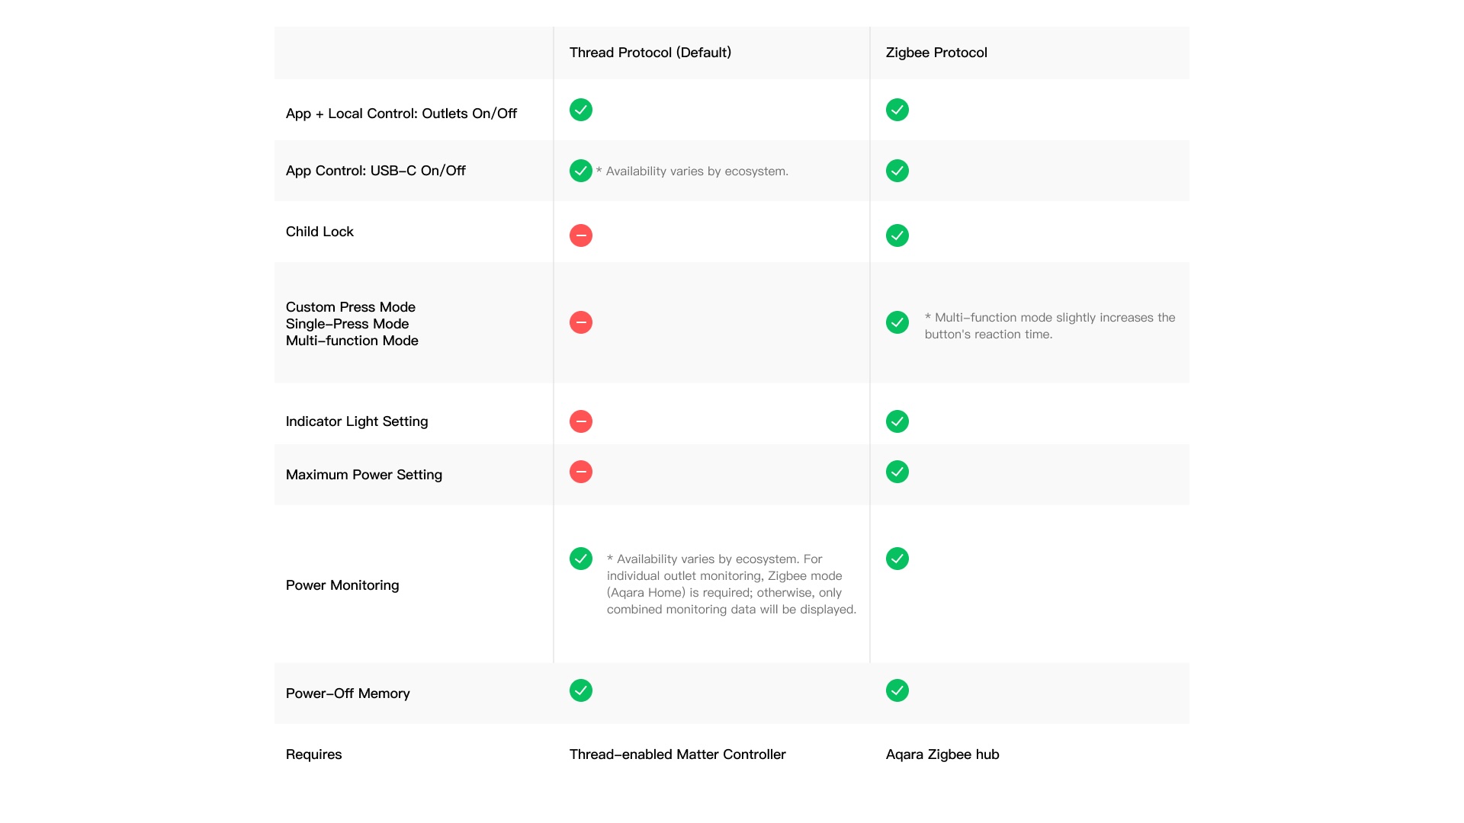Image resolution: width=1464 pixels, height=823 pixels.
Task: Click Zigbee Indicator Light Setting green check
Action: click(897, 421)
